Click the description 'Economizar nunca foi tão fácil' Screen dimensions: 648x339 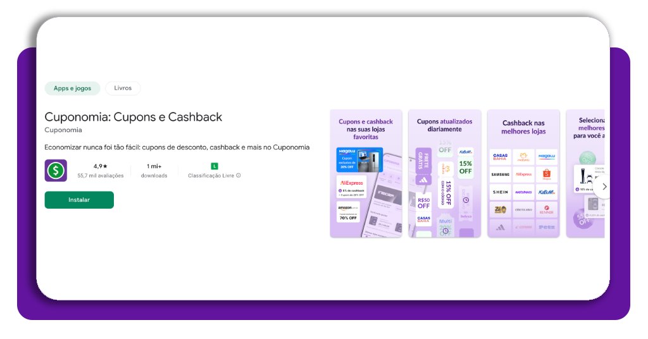tap(177, 147)
